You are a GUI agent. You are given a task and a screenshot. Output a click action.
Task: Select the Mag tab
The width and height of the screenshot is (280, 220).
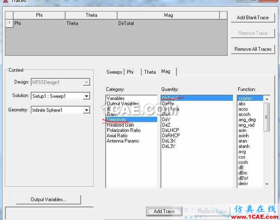[167, 71]
